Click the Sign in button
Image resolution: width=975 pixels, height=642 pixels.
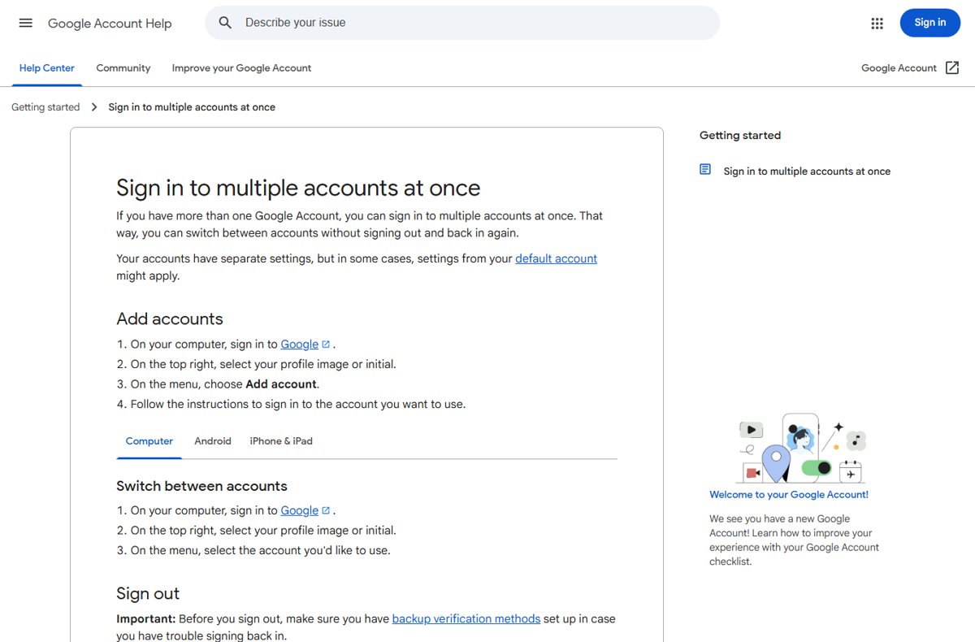click(929, 23)
